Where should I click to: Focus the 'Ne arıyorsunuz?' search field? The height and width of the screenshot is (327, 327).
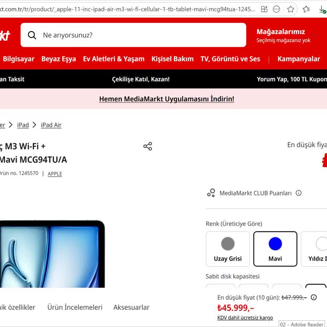point(133,35)
